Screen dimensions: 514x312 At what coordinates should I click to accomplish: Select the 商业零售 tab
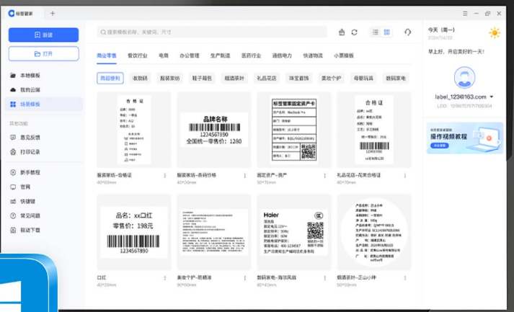107,55
